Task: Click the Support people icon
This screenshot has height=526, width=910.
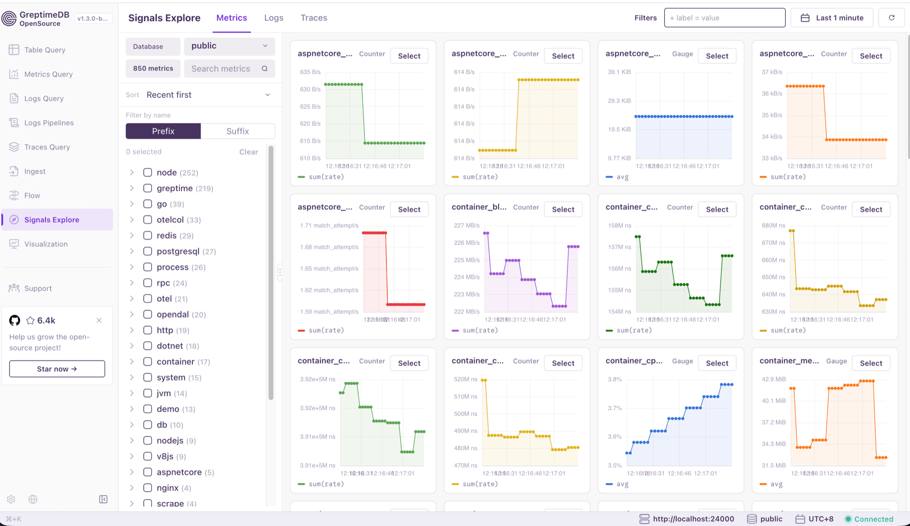Action: 14,288
